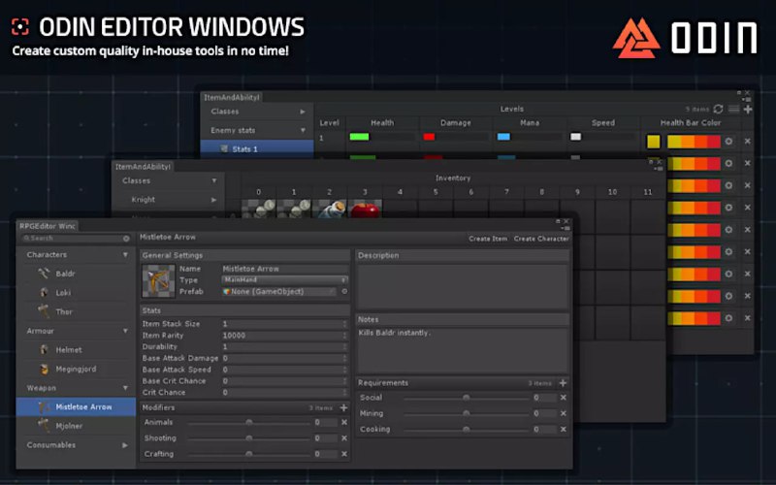Select middle window ItemAndAbility tab
This screenshot has width=776, height=485.
pos(143,167)
